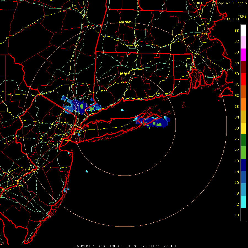
Task: Click the navy blue legend swatch
Action: pyautogui.click(x=243, y=165)
